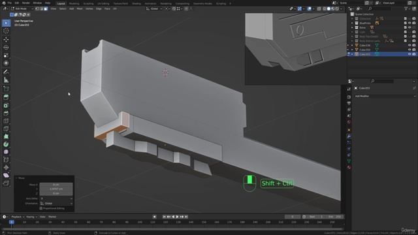Viewport: 418px width, 235px height.
Task: Open the Vertex menu in viewport header
Action: tap(89, 8)
